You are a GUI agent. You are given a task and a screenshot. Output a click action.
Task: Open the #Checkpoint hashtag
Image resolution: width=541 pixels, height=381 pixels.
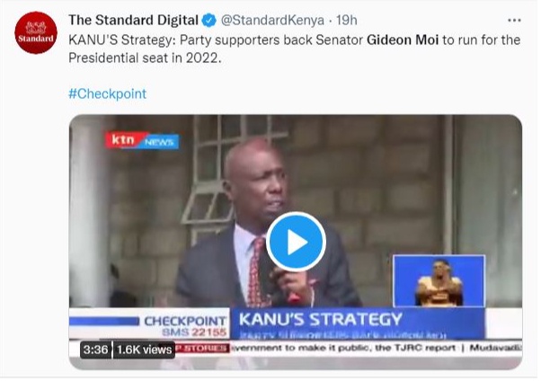(107, 93)
